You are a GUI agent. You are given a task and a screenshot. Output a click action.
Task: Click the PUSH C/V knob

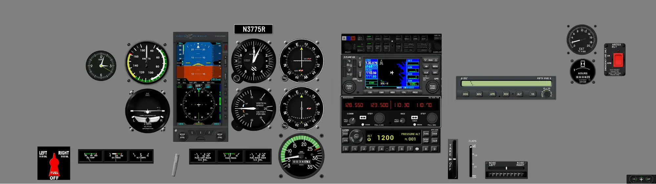click(349, 87)
